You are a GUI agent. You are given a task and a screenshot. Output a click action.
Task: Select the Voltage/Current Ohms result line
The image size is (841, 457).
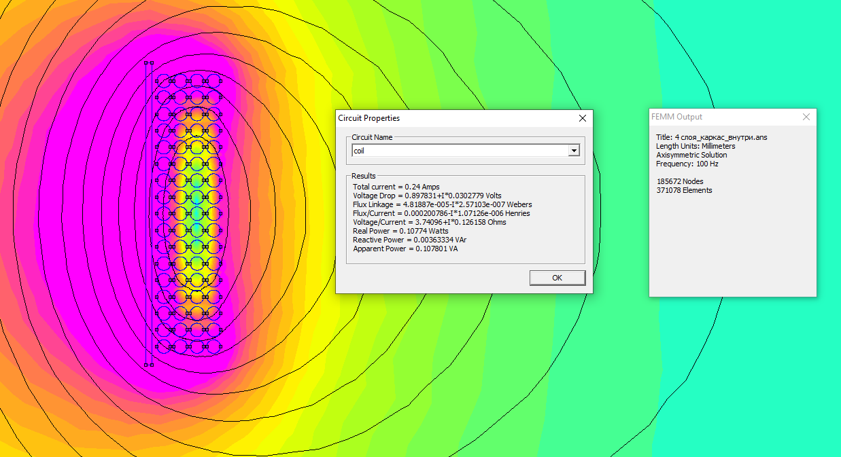tap(430, 222)
